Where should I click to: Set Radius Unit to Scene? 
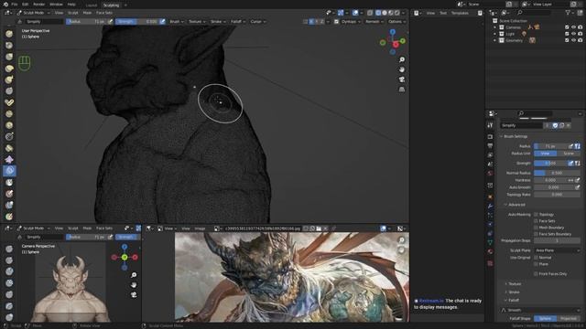point(569,154)
